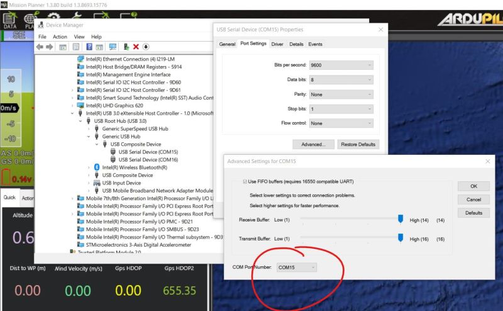Expand Intel Wireless Bluetooth node
Viewport: 503px width, 311px height.
89,167
